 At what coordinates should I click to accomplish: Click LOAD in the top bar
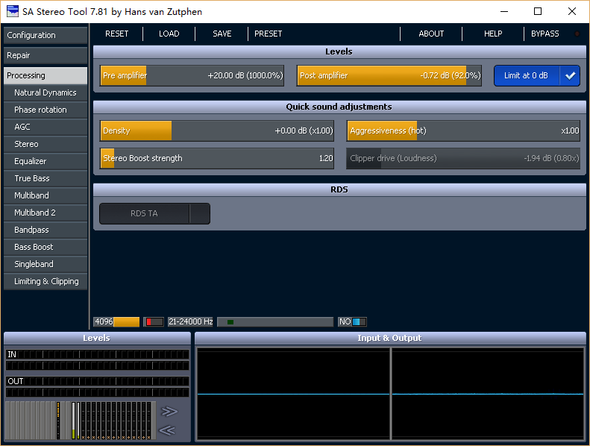tap(169, 34)
